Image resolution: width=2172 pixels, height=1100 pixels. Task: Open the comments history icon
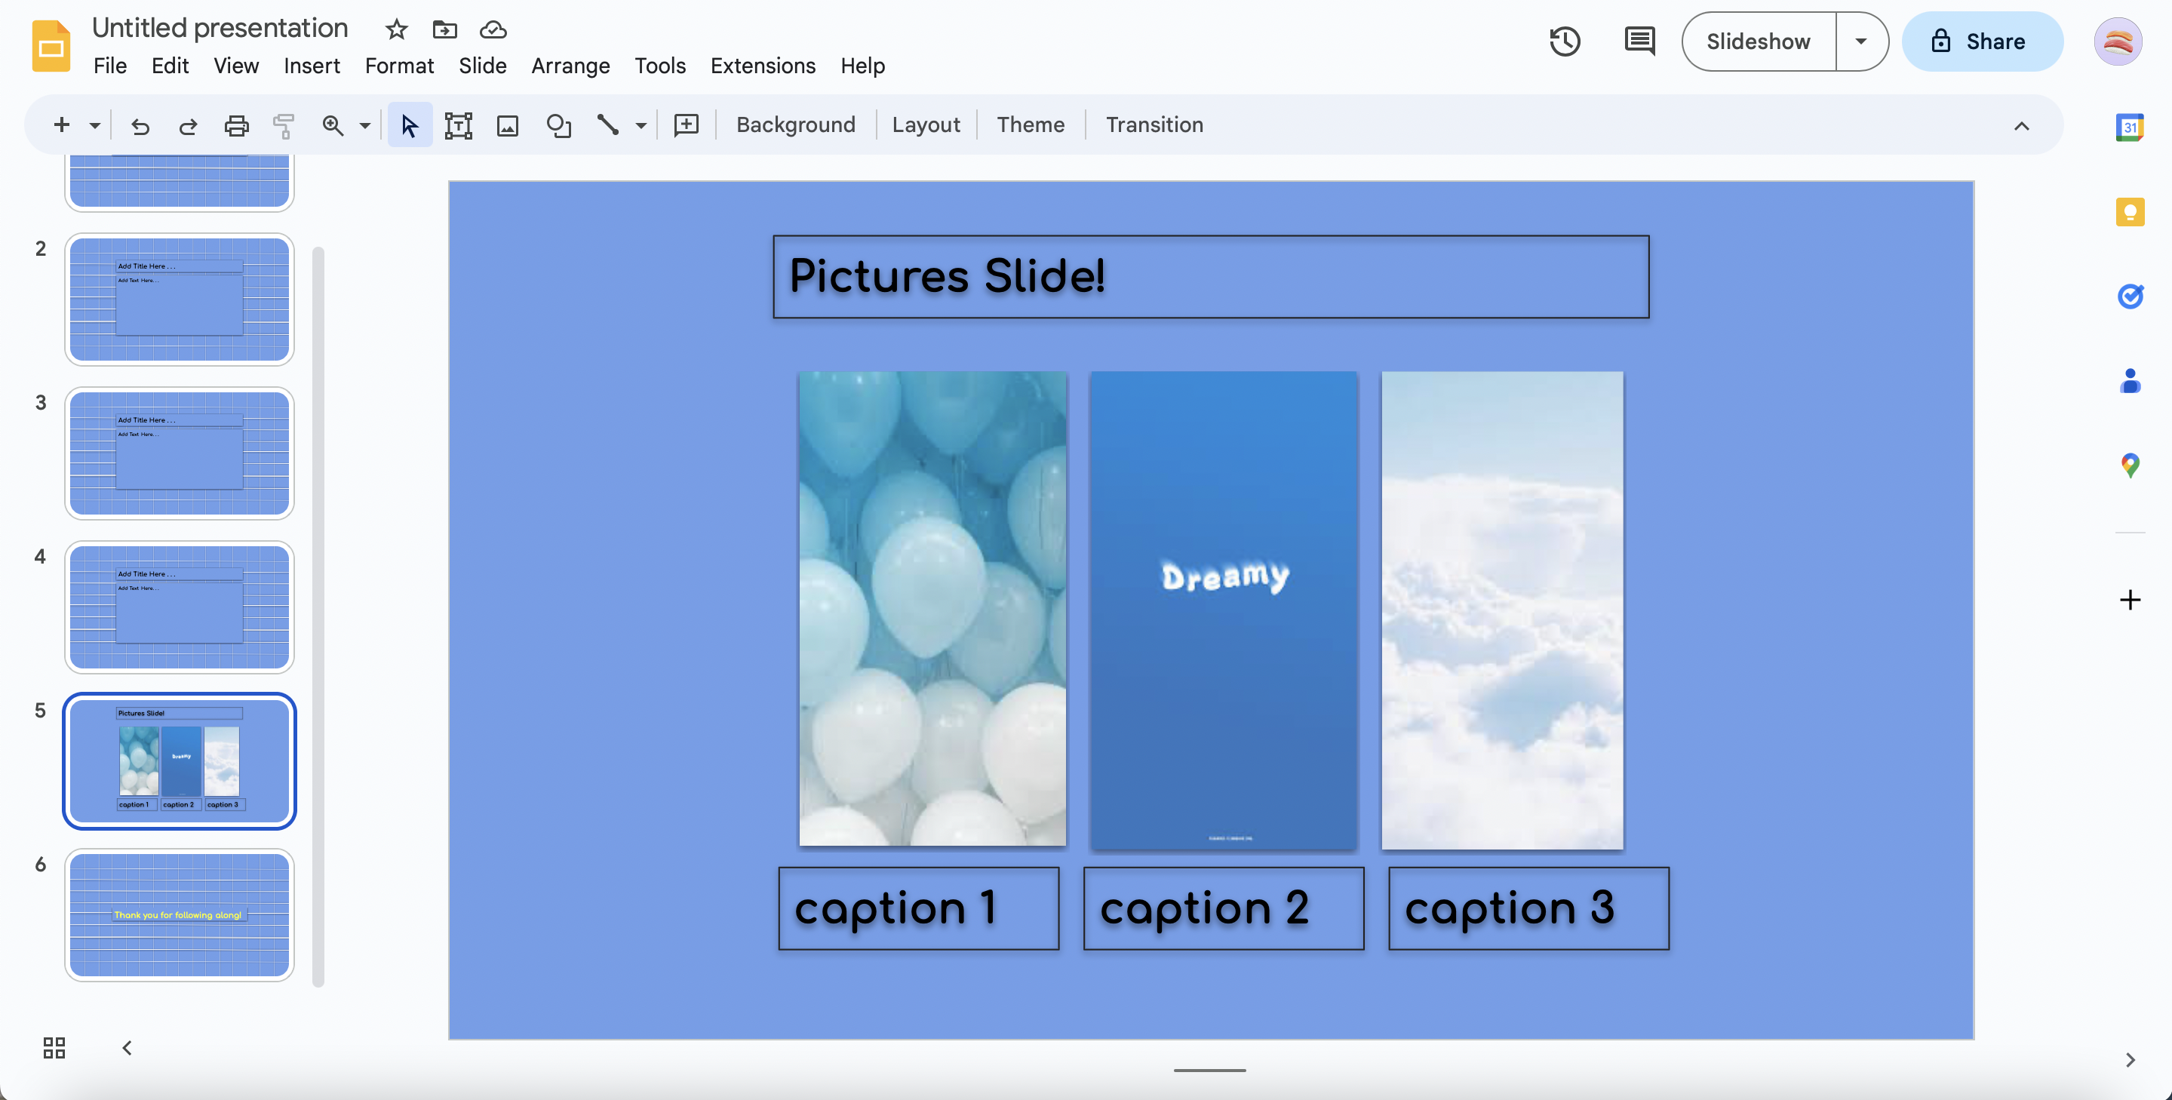[1639, 41]
